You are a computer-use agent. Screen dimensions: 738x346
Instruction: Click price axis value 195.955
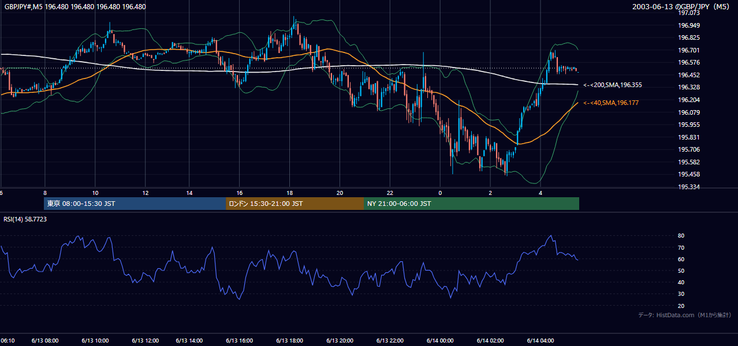690,125
